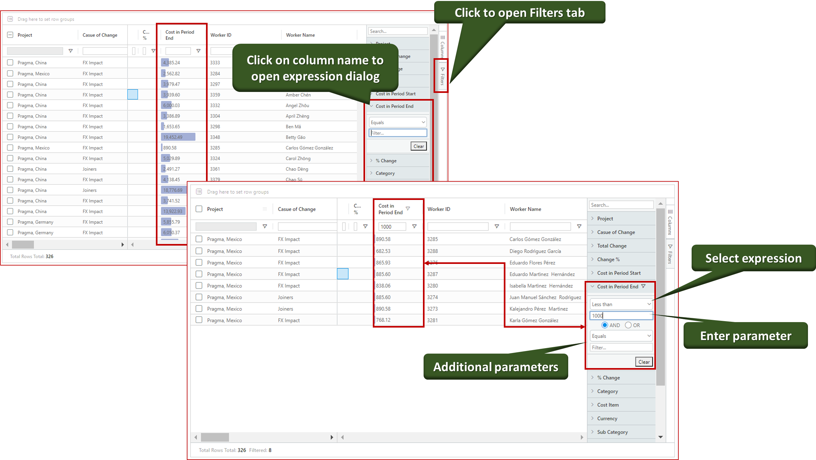
Task: Click filter funnel under Worker Name column
Action: pyautogui.click(x=579, y=226)
